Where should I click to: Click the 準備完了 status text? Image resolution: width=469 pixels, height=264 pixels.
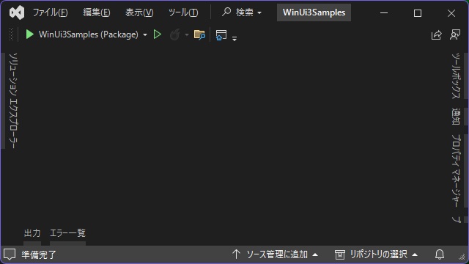tap(39, 254)
